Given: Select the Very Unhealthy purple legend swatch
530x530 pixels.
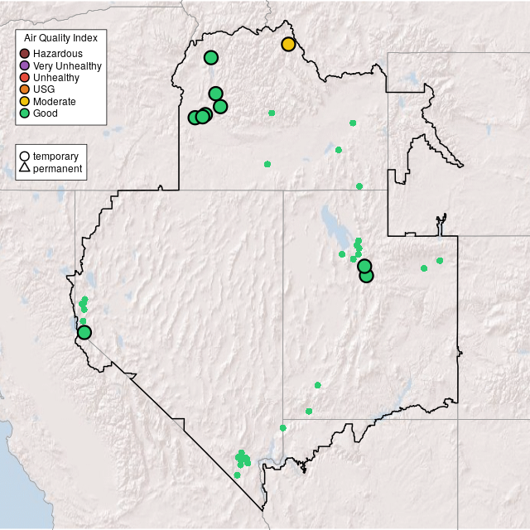Looking at the screenshot, I should (25, 65).
